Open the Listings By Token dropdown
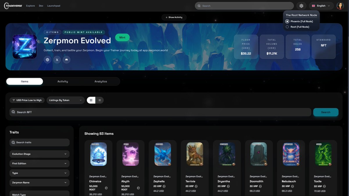 click(65, 100)
